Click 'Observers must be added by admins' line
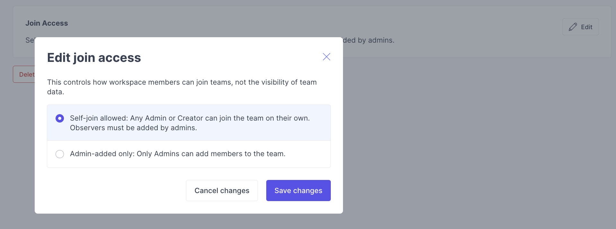616x229 pixels. (x=133, y=128)
